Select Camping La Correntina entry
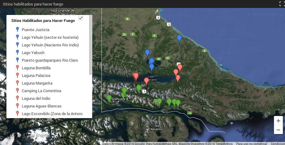The height and width of the screenshot is (145, 285). (x=41, y=91)
